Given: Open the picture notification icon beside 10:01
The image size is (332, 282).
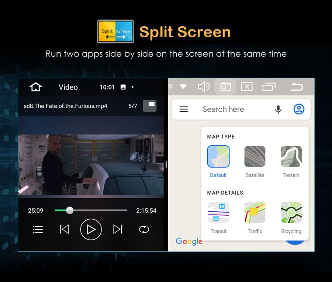Looking at the screenshot, I should click(123, 87).
